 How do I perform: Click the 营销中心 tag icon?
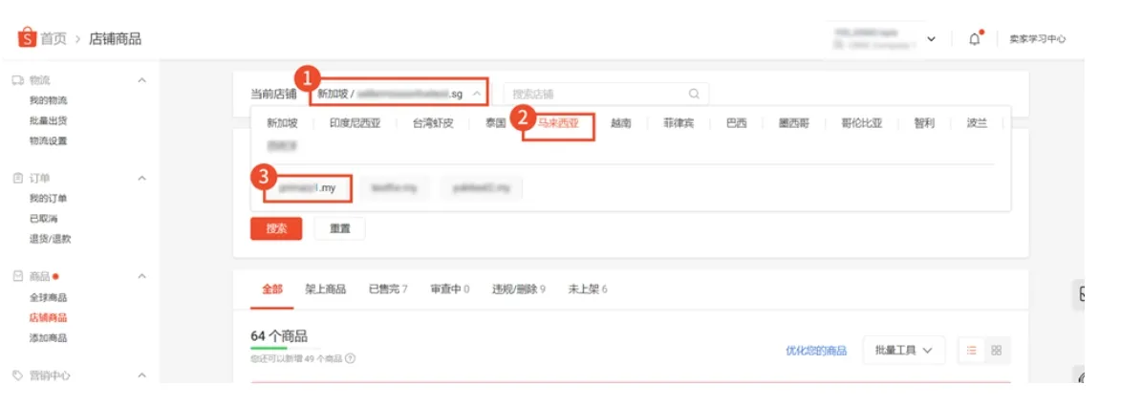(18, 375)
